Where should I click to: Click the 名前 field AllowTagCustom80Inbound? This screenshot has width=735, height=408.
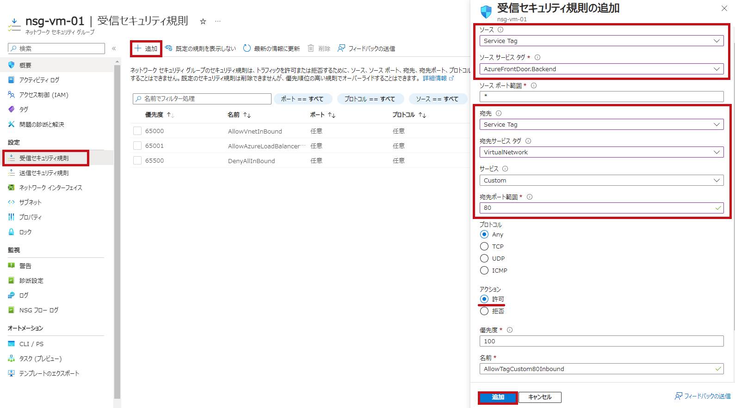(x=601, y=369)
